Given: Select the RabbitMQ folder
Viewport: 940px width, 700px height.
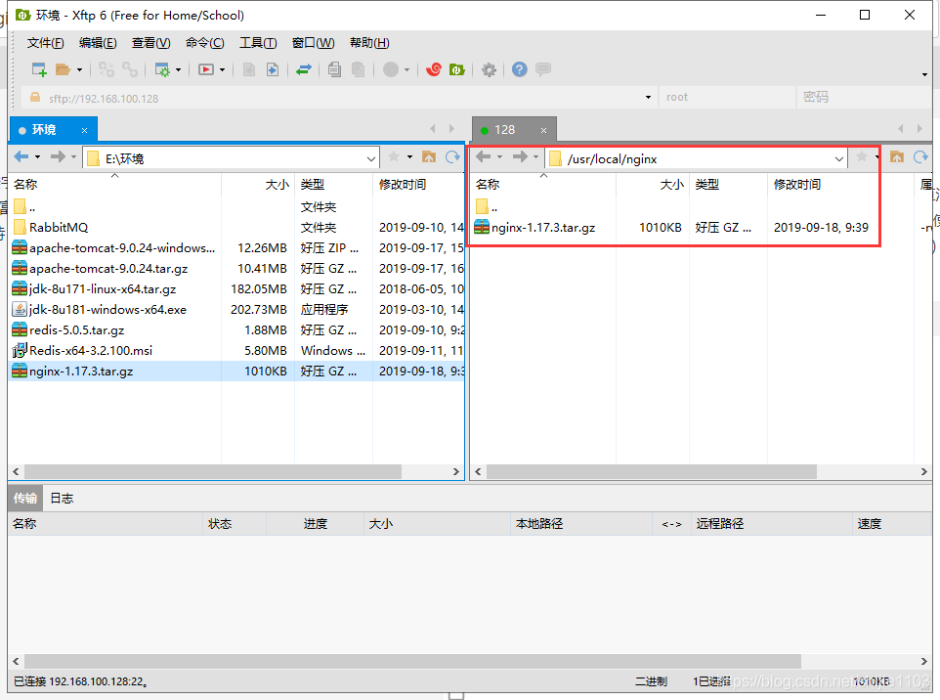Looking at the screenshot, I should click(59, 228).
